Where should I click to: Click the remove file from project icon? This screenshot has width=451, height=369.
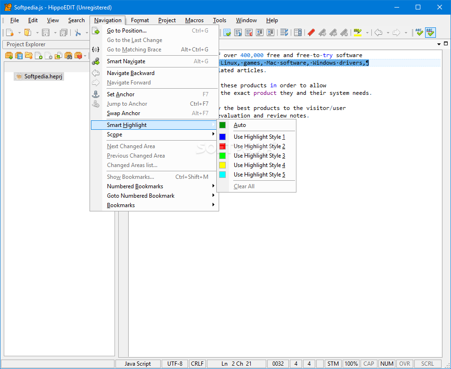[49, 55]
